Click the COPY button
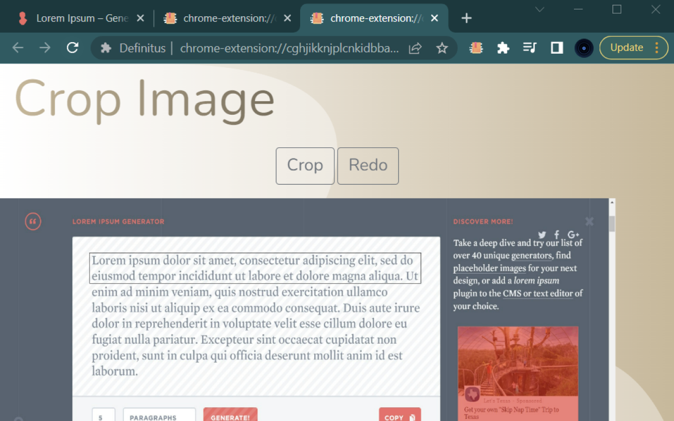 click(400, 415)
